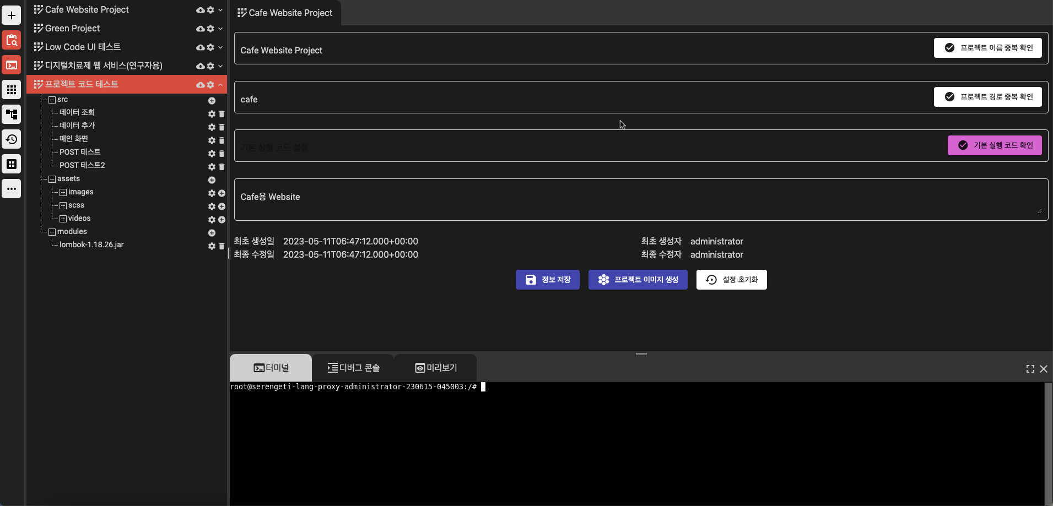Click the panel divider handle above the terminal
This screenshot has width=1053, height=506.
[x=641, y=354]
